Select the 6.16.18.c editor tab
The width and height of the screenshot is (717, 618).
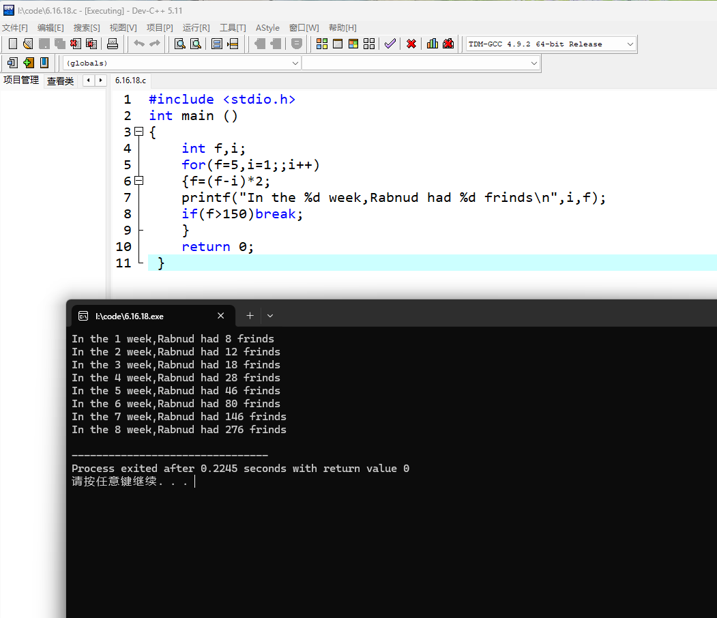click(131, 80)
